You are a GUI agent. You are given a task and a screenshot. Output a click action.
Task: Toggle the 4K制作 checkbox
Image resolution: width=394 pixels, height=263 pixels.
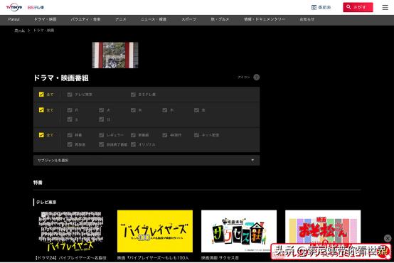coord(165,135)
